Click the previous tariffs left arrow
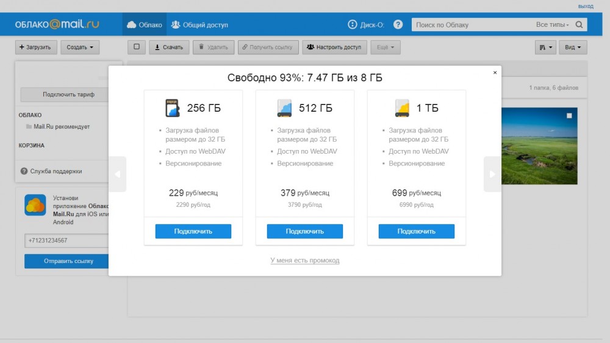610x343 pixels. pyautogui.click(x=118, y=174)
